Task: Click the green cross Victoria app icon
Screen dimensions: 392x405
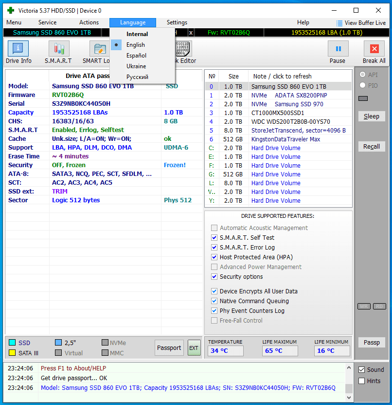Action: click(x=11, y=10)
